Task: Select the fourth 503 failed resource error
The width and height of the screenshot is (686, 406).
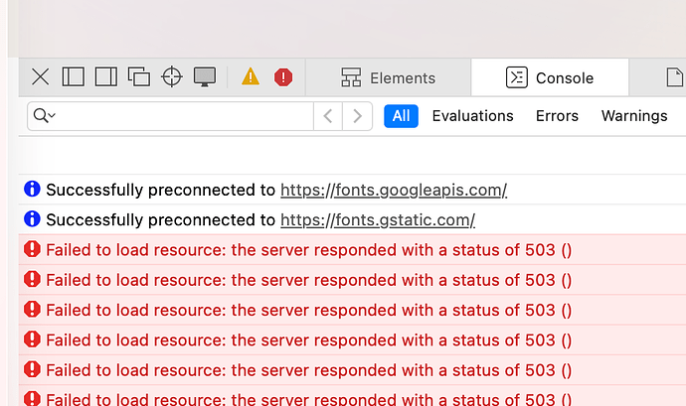Action: [x=352, y=340]
